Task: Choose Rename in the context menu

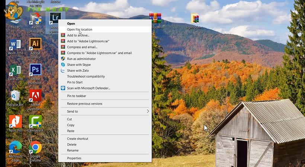Action: [x=105, y=150]
